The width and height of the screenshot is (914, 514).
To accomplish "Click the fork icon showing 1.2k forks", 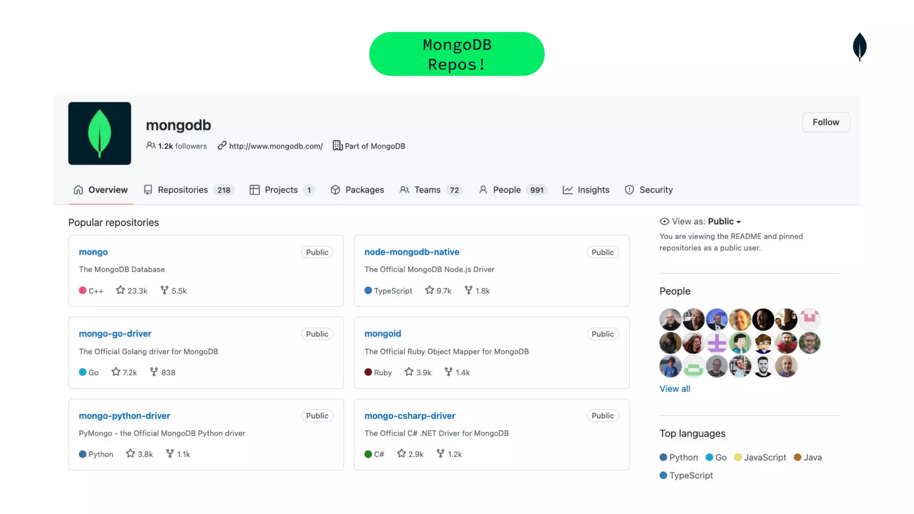I will pyautogui.click(x=440, y=453).
